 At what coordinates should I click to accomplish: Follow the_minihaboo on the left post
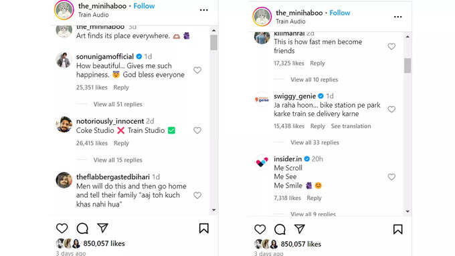point(144,6)
